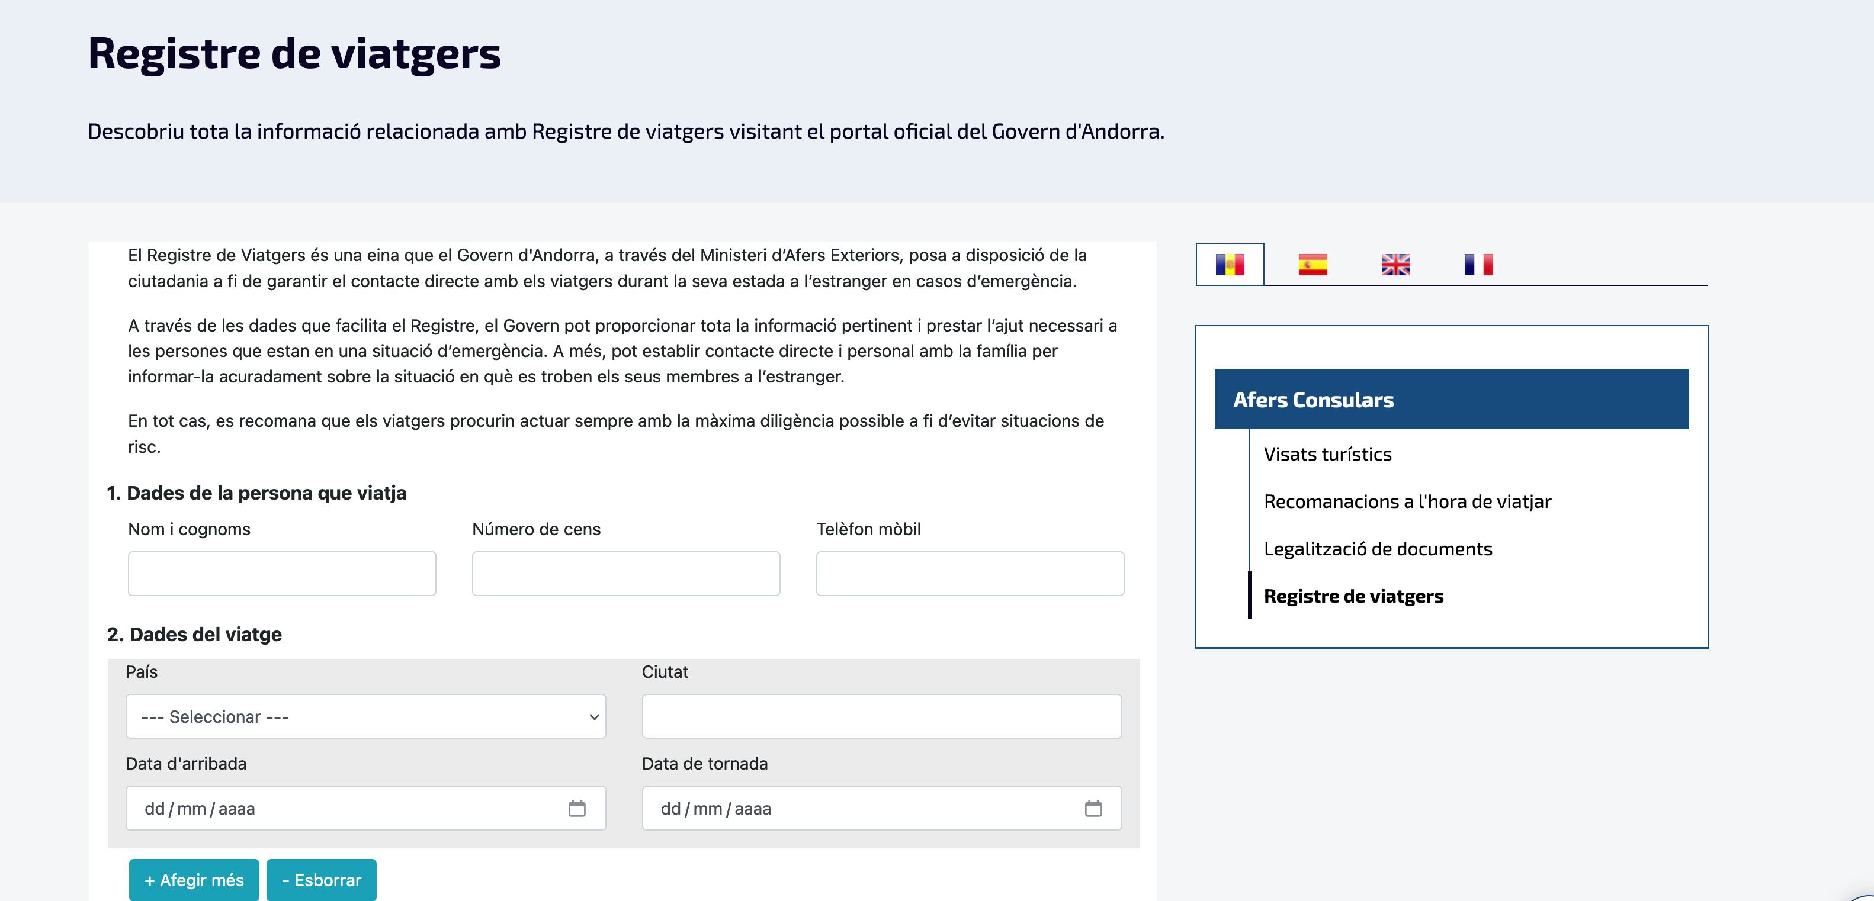Open Legalització de documents
The width and height of the screenshot is (1874, 901).
pyautogui.click(x=1378, y=549)
